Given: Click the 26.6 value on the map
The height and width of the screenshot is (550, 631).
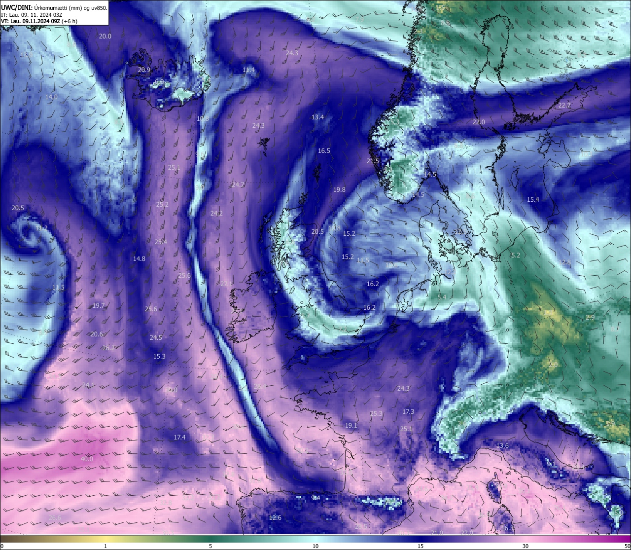Looking at the screenshot, I should (55, 518).
